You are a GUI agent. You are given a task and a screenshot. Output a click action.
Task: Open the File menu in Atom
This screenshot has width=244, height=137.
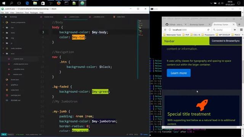[x=2, y=13]
